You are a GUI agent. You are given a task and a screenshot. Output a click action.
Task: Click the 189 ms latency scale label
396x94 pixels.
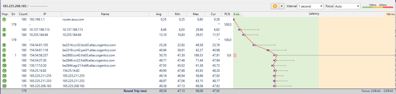click(390, 14)
